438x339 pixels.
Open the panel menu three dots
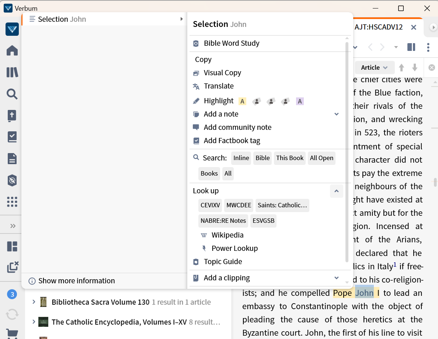click(428, 47)
